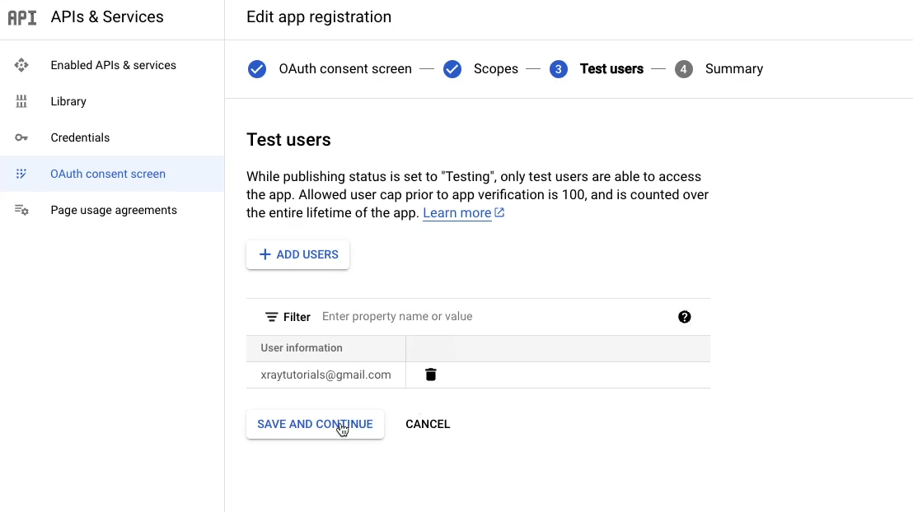This screenshot has width=913, height=512.
Task: Delete test user xraytutorials@gmail.com with trash icon
Action: tap(431, 375)
